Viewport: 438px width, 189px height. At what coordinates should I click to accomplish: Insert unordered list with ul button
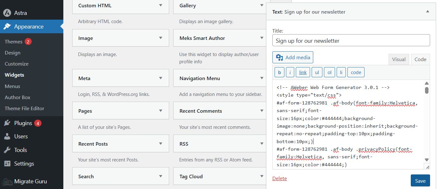317,72
